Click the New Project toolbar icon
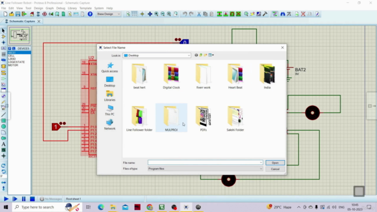Screen dimensions: 377x212 [5, 14]
